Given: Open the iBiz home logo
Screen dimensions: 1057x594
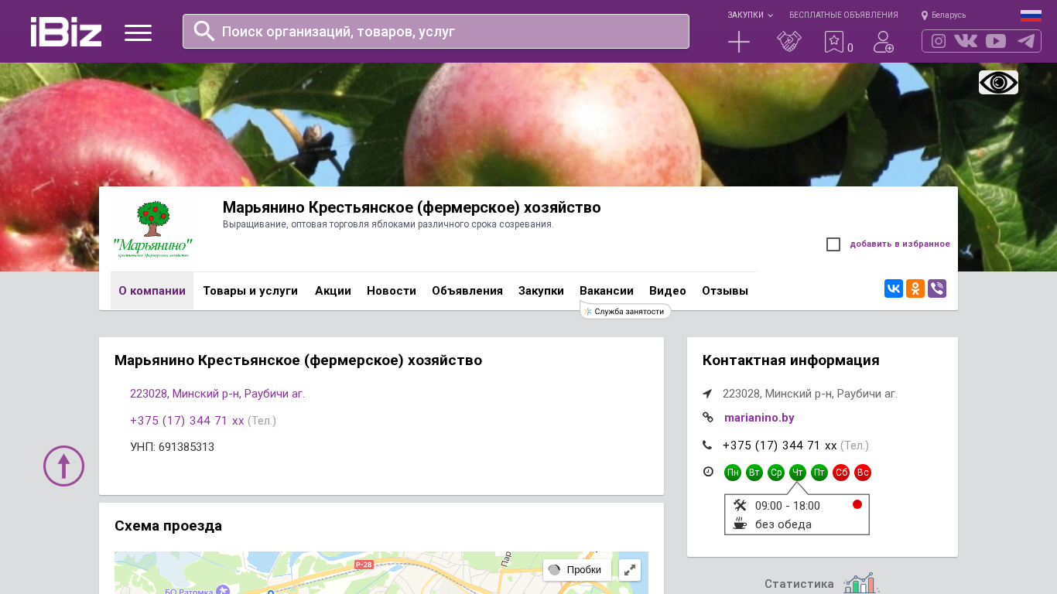Looking at the screenshot, I should pyautogui.click(x=66, y=32).
